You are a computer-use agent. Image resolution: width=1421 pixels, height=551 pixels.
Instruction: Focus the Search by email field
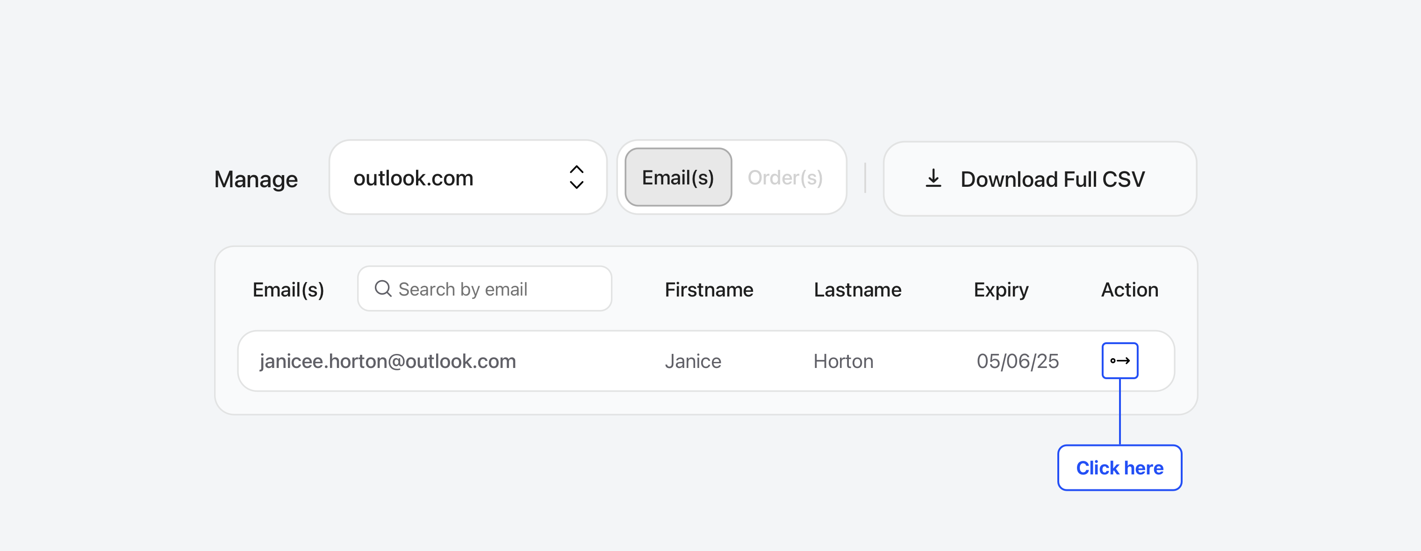point(496,290)
